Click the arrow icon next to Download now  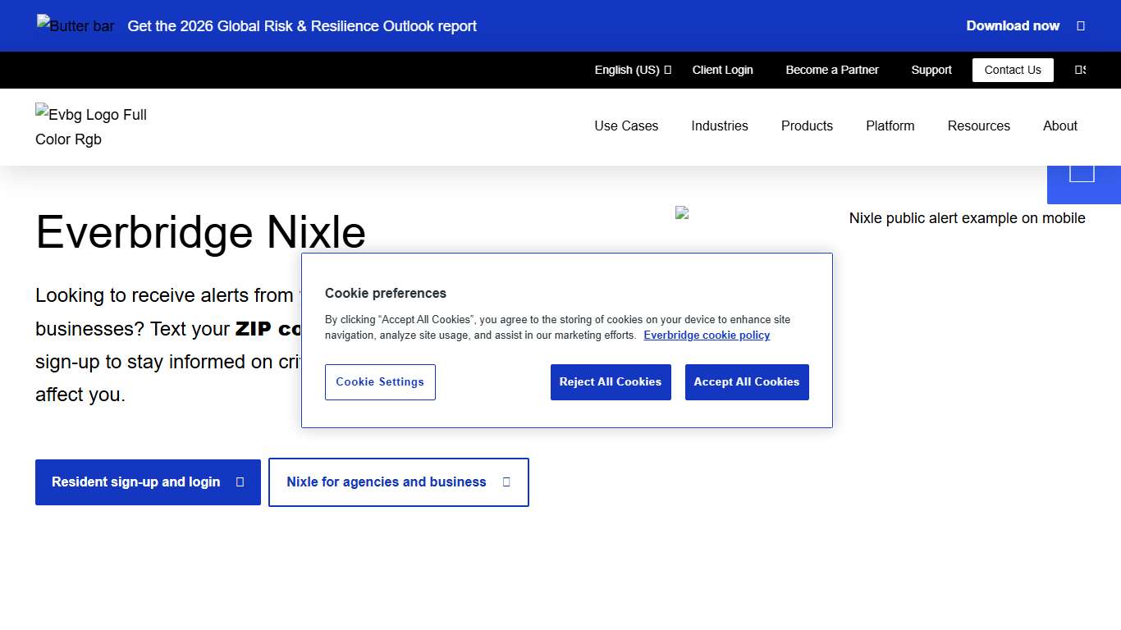point(1082,25)
